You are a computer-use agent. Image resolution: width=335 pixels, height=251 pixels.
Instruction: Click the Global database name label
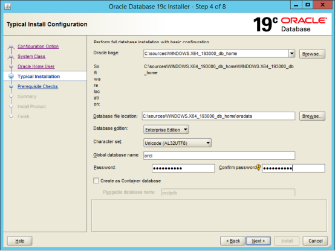tap(116, 155)
